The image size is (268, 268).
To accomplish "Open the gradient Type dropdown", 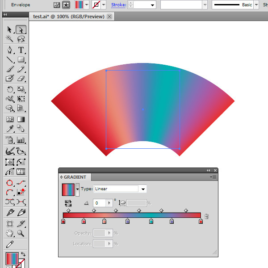I will tap(142, 189).
